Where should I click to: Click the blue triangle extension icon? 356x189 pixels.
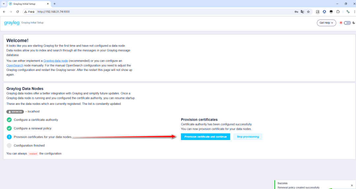tap(324, 12)
